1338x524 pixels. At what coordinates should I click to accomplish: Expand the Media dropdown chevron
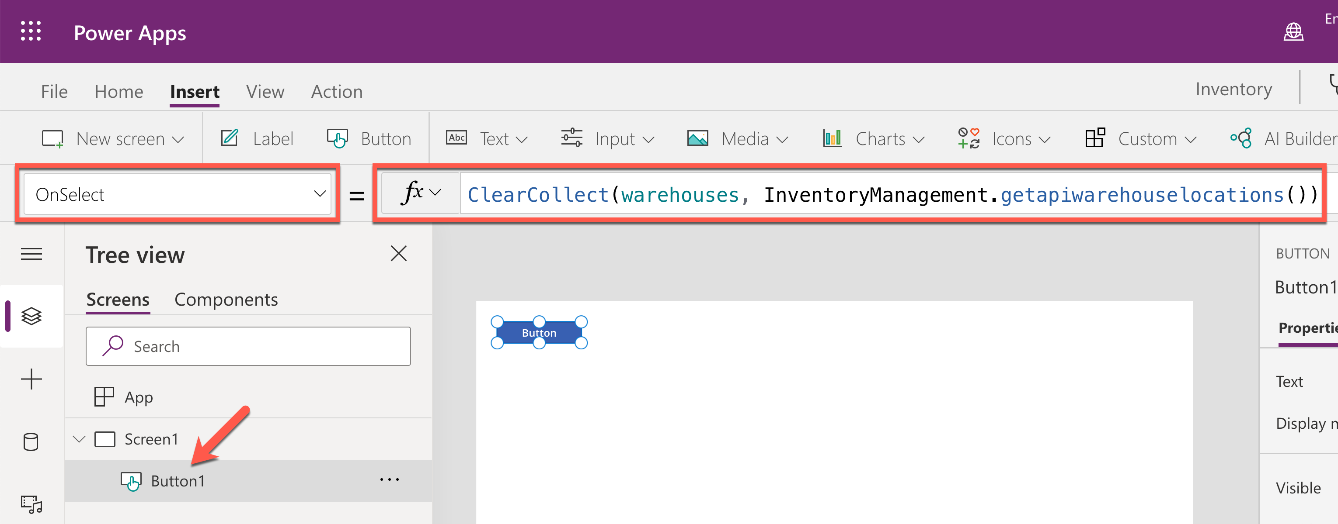[x=782, y=140]
